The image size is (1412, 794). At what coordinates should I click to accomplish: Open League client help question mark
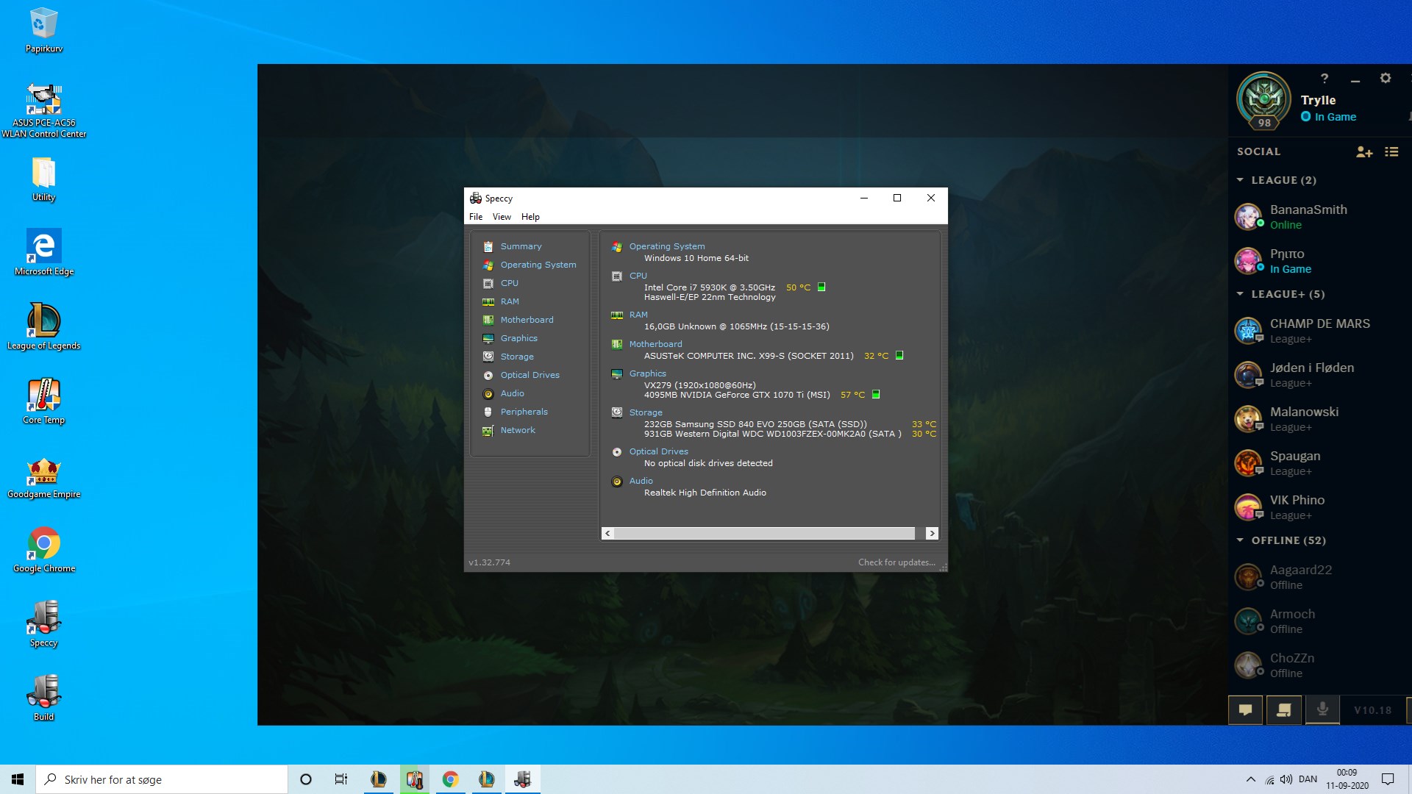[1324, 78]
